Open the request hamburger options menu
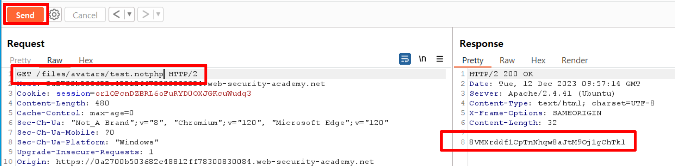675x166 pixels. [440, 59]
